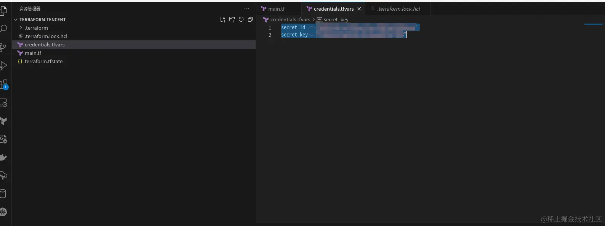Switch to the .terraform.lock.hcl editor tab

point(398,9)
